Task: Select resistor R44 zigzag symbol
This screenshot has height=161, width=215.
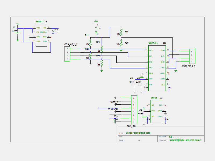Action: click(121, 33)
